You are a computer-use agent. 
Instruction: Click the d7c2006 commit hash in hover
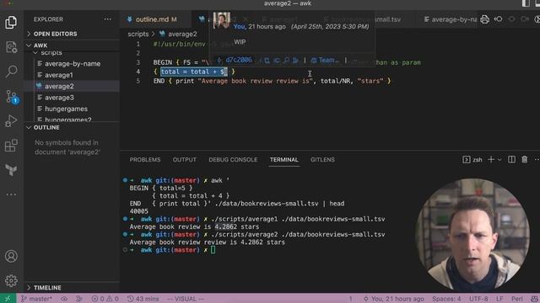coord(238,60)
